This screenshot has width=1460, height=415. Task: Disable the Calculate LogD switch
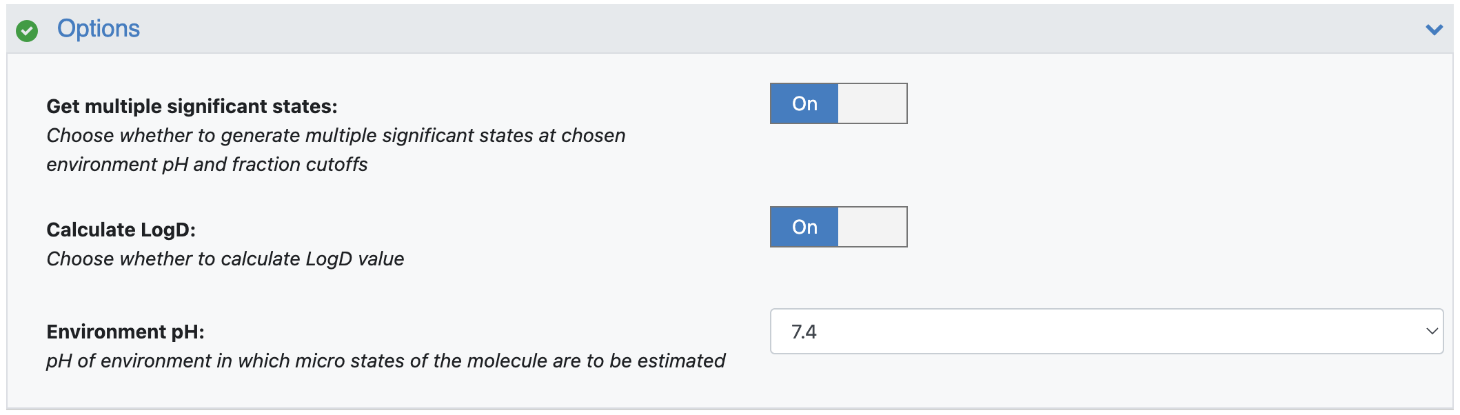pyautogui.click(x=838, y=227)
